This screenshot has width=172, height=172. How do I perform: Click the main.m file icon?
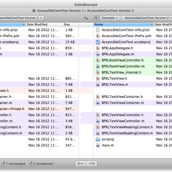coord(98,145)
